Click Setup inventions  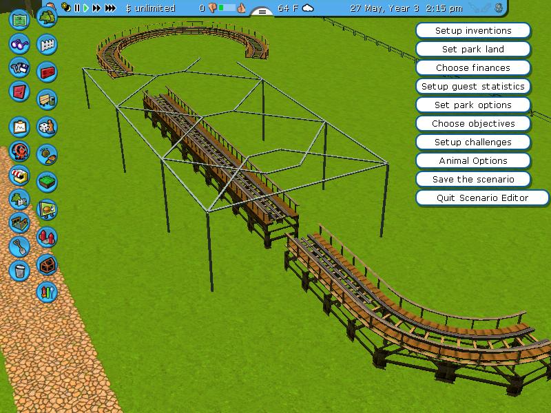point(473,30)
